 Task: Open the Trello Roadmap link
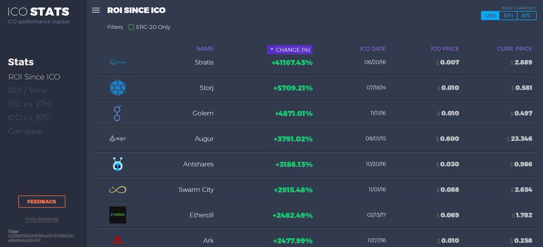point(42,219)
